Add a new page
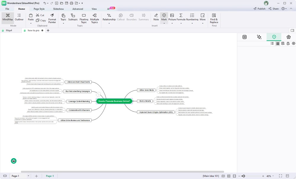This screenshot has width=296, height=179. 36,176
